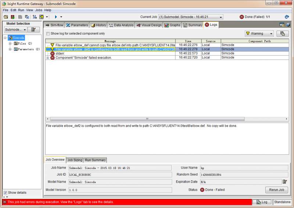This screenshot has width=294, height=208.
Task: Click the numeric 1.0 values toolbar icon
Action: click(x=35, y=17)
